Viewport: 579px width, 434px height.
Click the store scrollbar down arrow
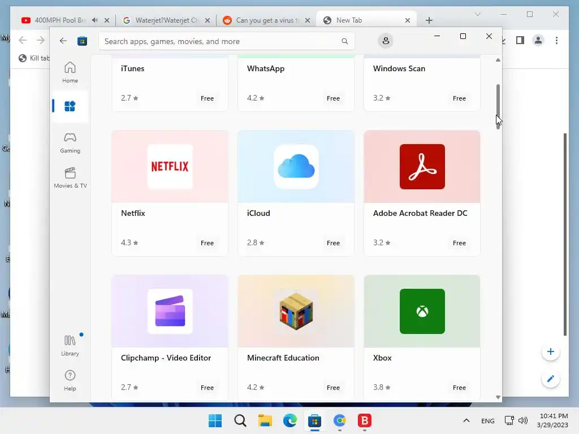click(498, 397)
